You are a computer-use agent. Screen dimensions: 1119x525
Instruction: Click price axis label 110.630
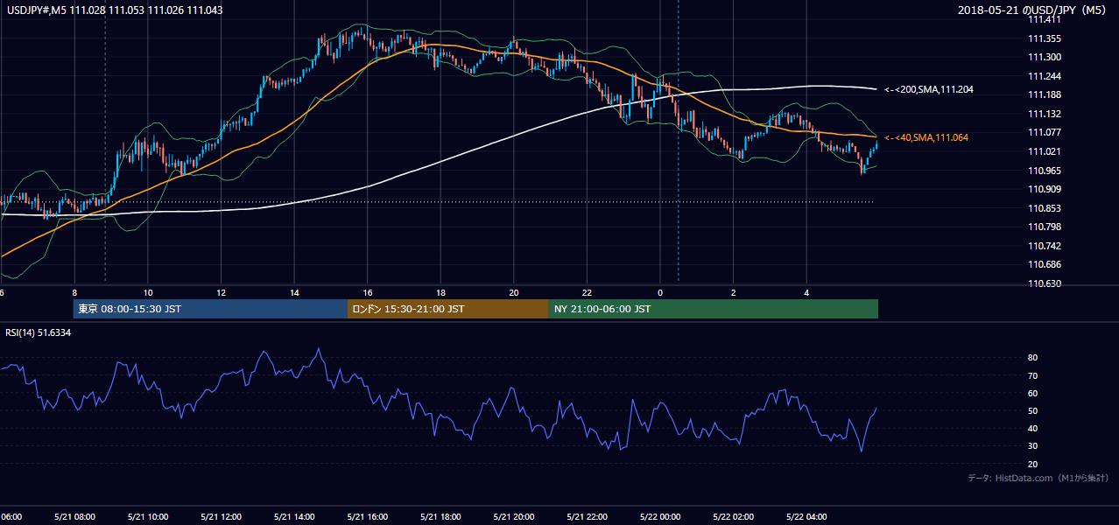[x=1045, y=283]
